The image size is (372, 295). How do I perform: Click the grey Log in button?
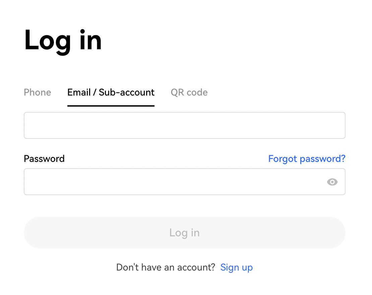tap(185, 233)
